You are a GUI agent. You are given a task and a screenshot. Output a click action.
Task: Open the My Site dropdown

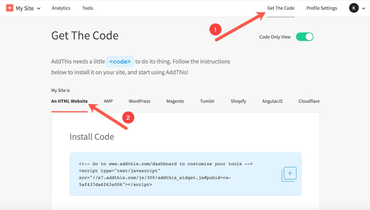coord(28,8)
